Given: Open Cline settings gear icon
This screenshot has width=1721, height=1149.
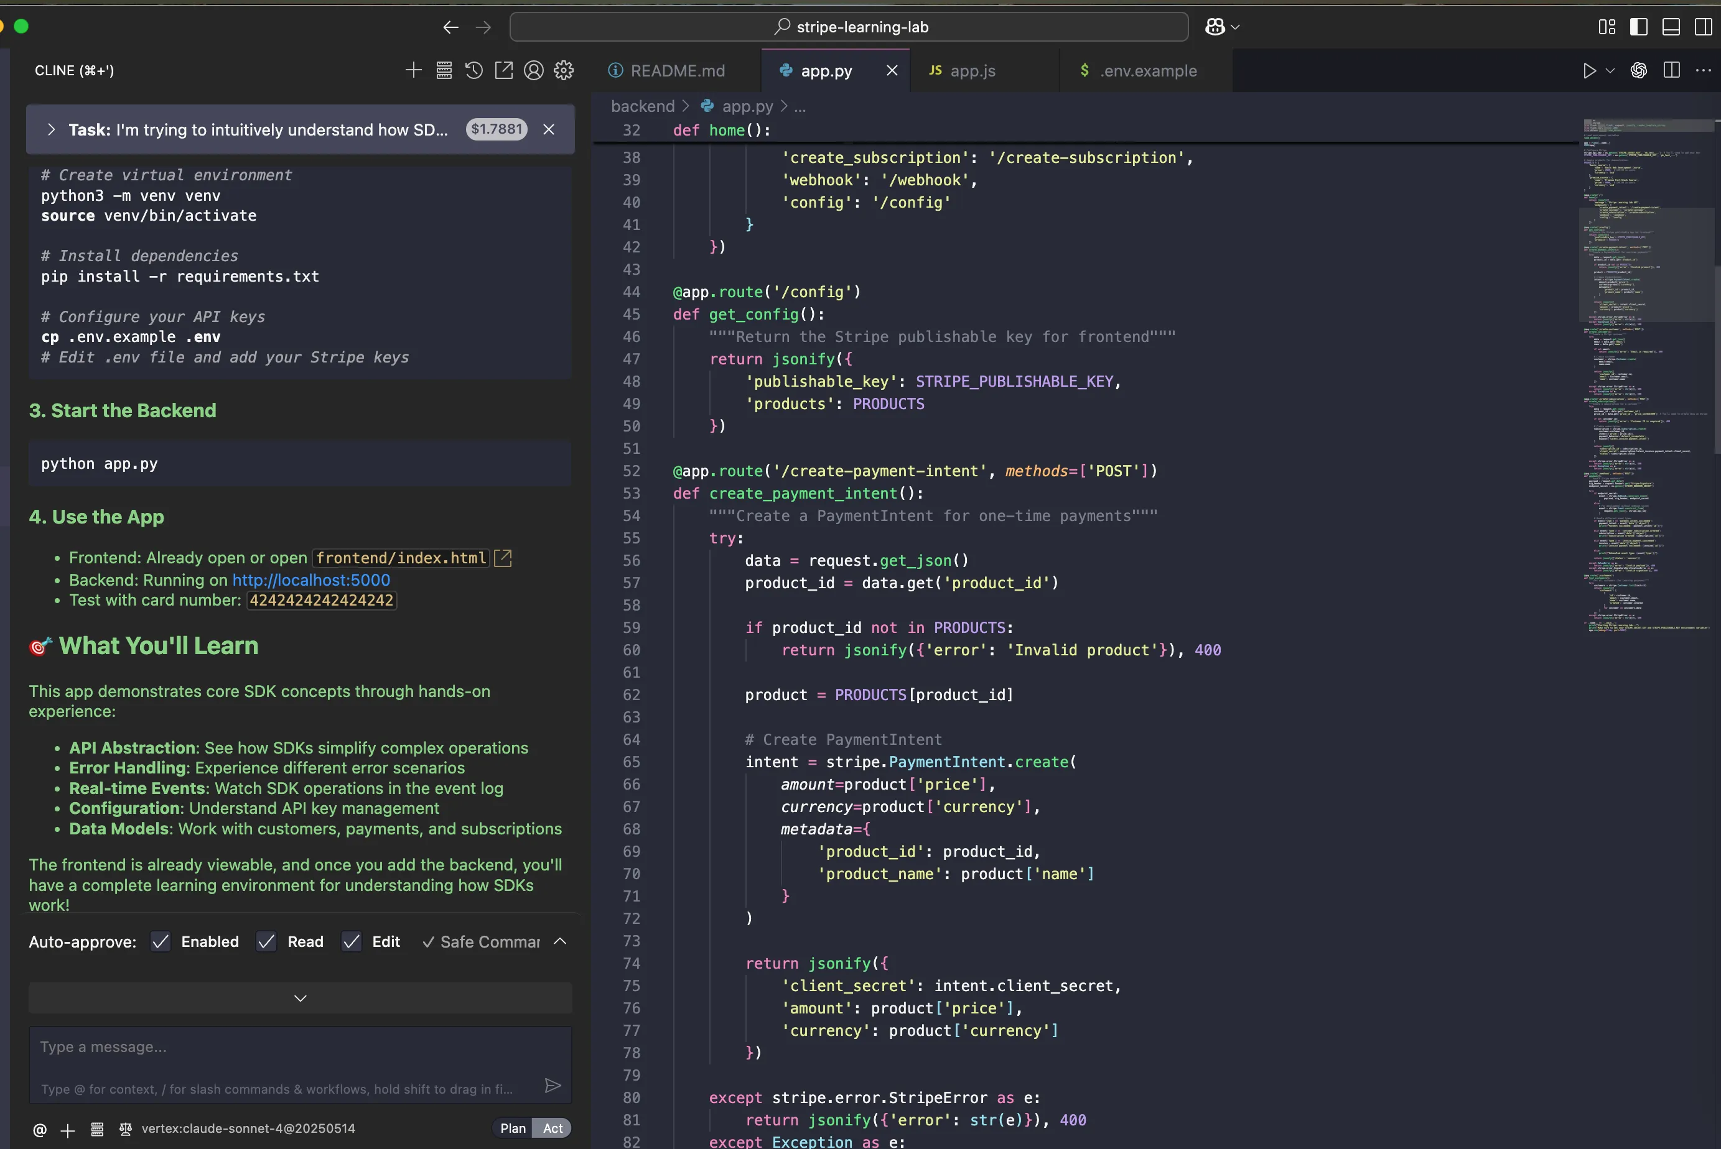Looking at the screenshot, I should pos(564,70).
